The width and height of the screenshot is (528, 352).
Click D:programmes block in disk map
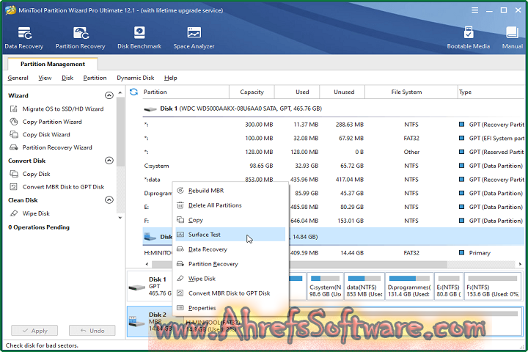(409, 287)
